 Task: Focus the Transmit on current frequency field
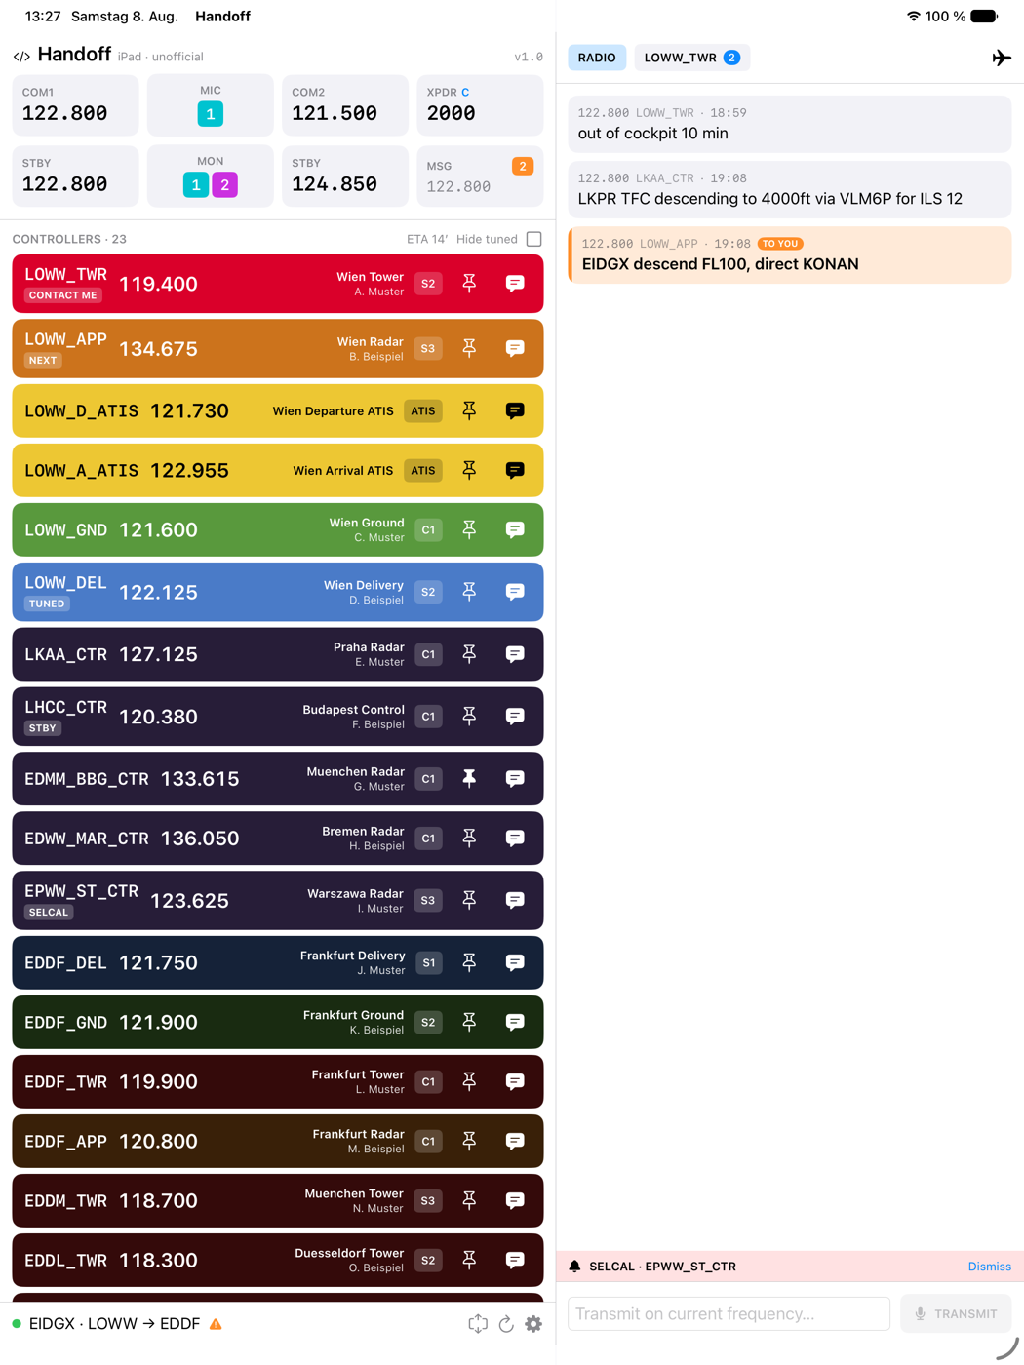pyautogui.click(x=729, y=1313)
